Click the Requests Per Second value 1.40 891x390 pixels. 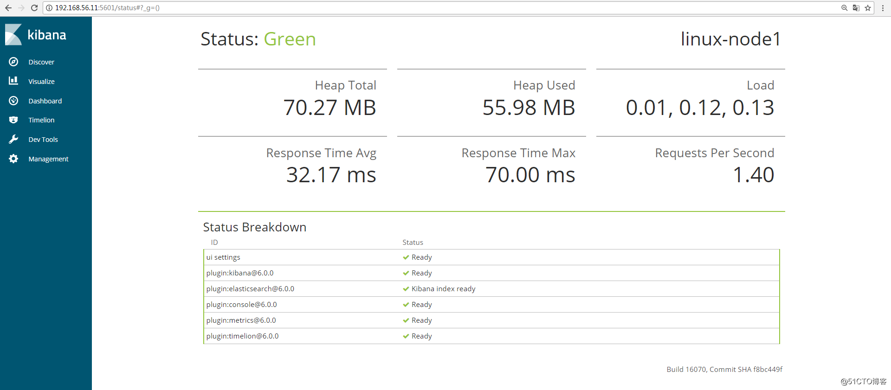pos(754,175)
